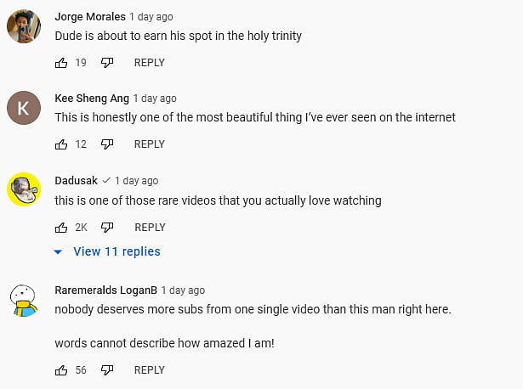Thumbs down Dadusak's comment
This screenshot has height=389, width=523.
click(x=107, y=228)
